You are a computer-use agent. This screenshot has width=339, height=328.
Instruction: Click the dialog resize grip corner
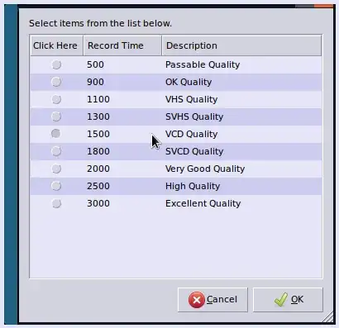tap(328, 316)
